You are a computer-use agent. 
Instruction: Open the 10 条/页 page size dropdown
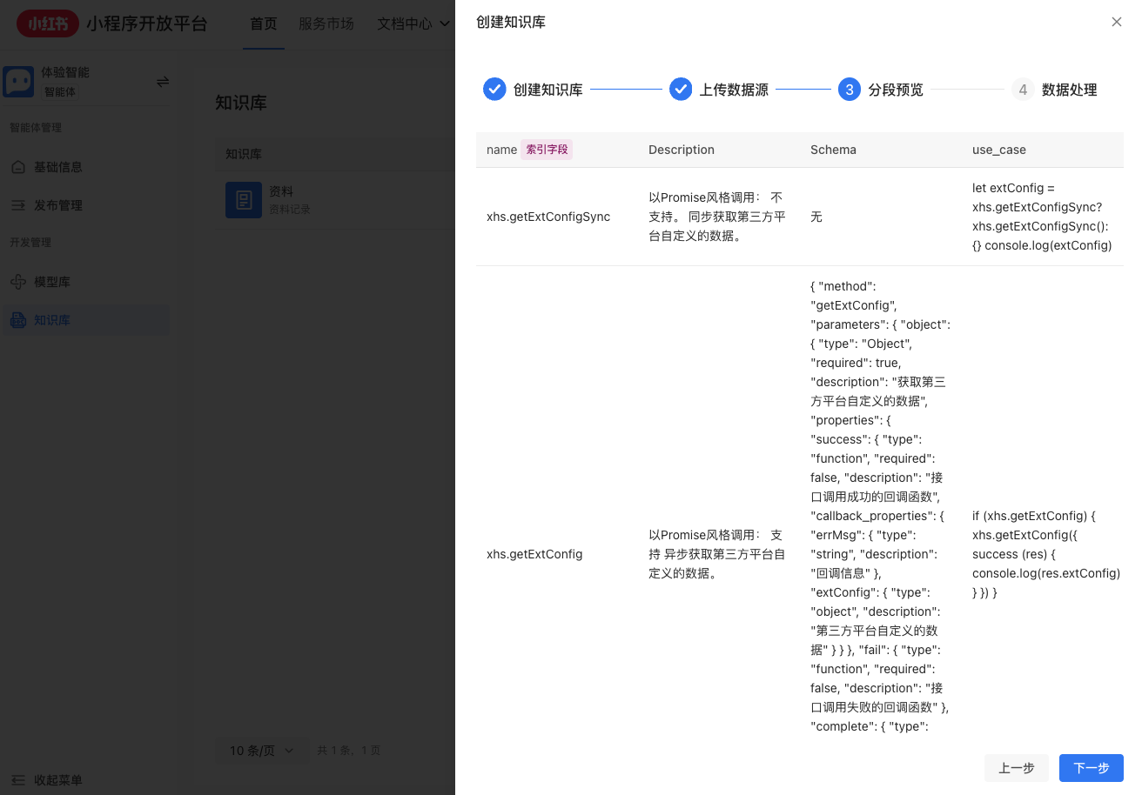coord(261,750)
